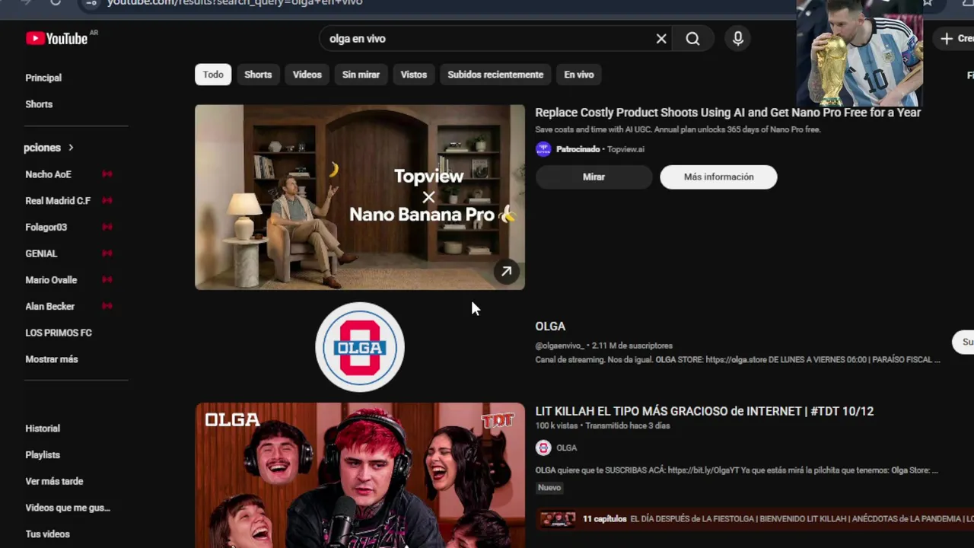Click text "@olgaenvivo_ • 2.11 M de suscriptores"
This screenshot has height=548, width=974.
pyautogui.click(x=604, y=346)
